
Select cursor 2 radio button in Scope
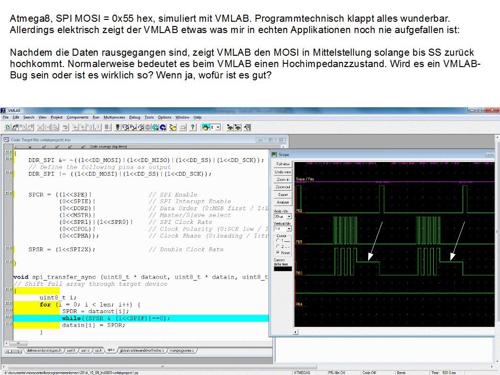278,247
